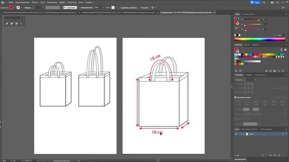Switch to the first document tab
289x162 pixels.
tap(39, 13)
